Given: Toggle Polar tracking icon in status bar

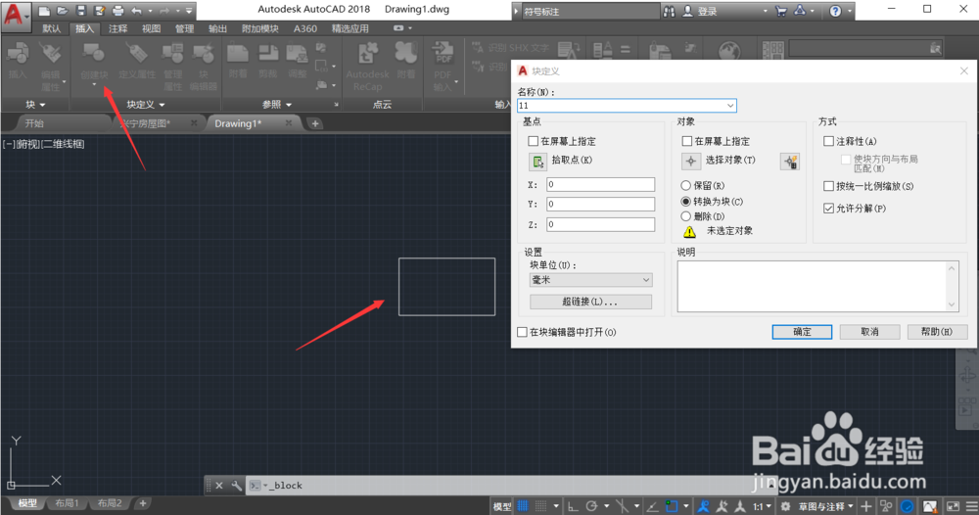Looking at the screenshot, I should 592,506.
